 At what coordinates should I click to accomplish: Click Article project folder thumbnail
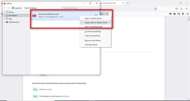[35, 89]
